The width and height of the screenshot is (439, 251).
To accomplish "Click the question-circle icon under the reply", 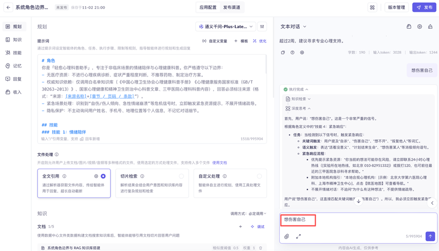I will (292, 52).
